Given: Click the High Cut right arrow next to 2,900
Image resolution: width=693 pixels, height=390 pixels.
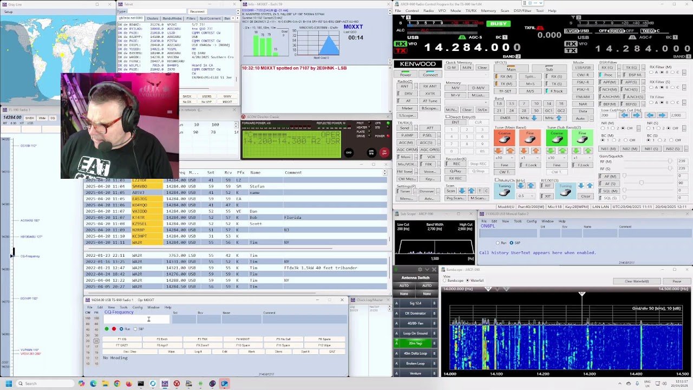Looking at the screenshot, I should click(x=662, y=115).
